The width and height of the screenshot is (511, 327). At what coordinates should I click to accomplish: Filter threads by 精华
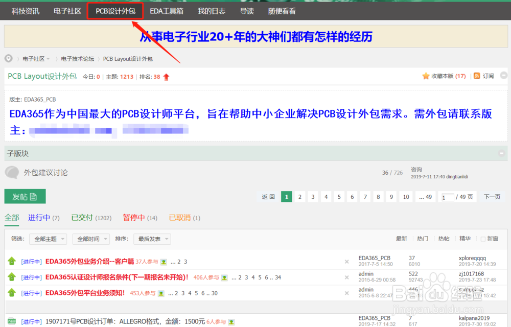coord(464,239)
